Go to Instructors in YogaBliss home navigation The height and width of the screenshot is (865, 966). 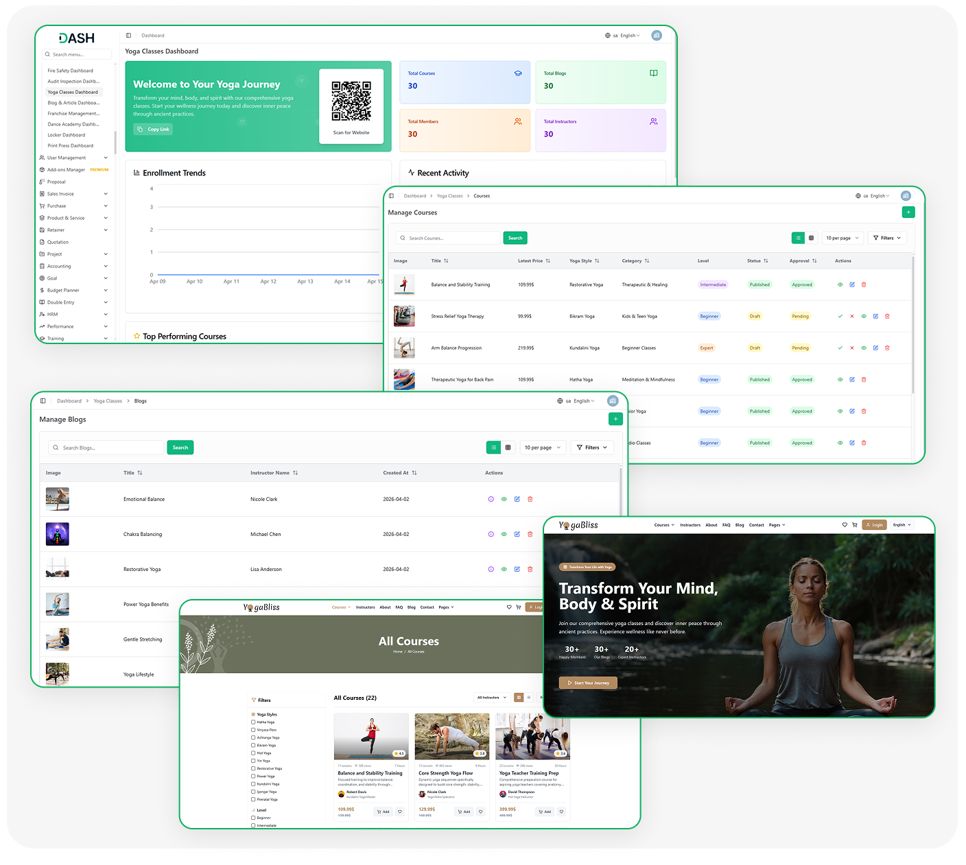690,525
